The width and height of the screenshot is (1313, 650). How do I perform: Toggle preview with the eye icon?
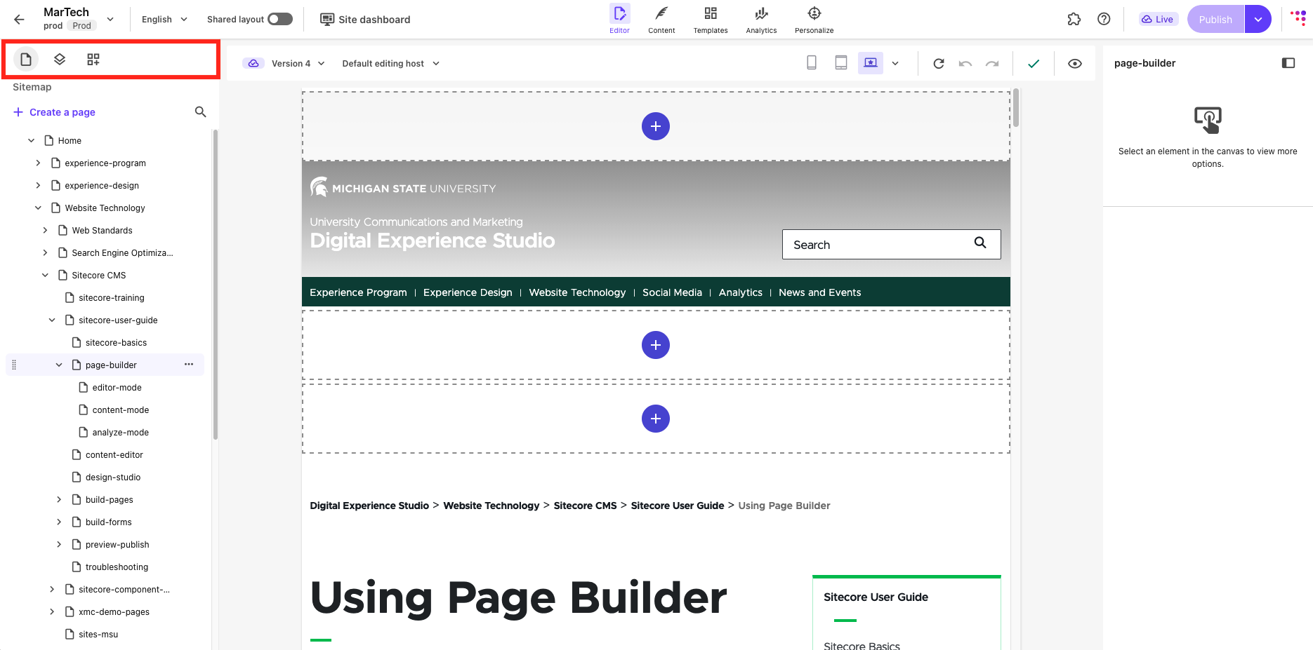1075,63
